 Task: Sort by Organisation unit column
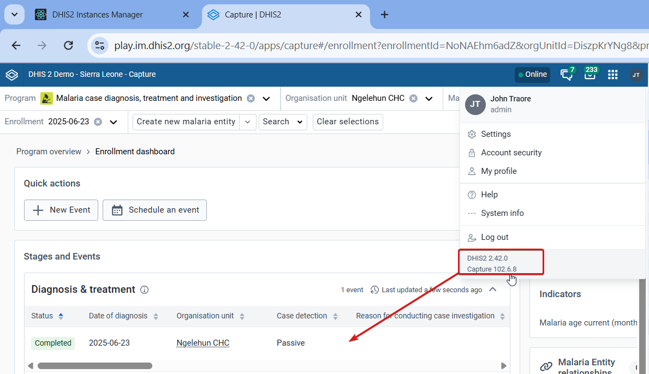242,316
